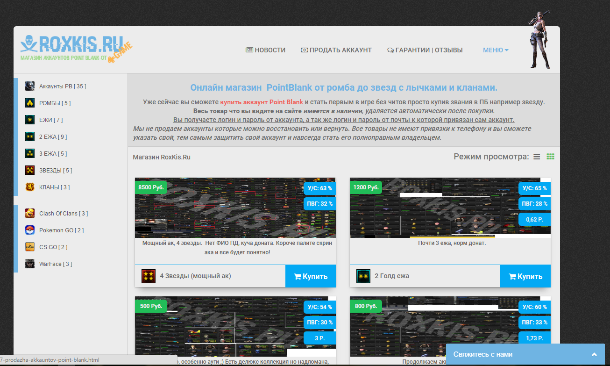
Task: Open the 500 Руб. account screenshot thumbnail
Action: (235, 326)
